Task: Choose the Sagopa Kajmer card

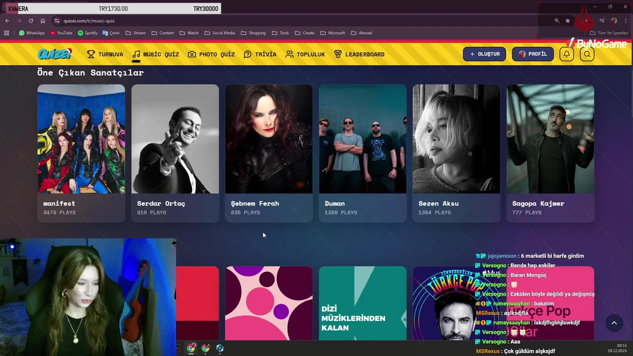Action: [550, 153]
